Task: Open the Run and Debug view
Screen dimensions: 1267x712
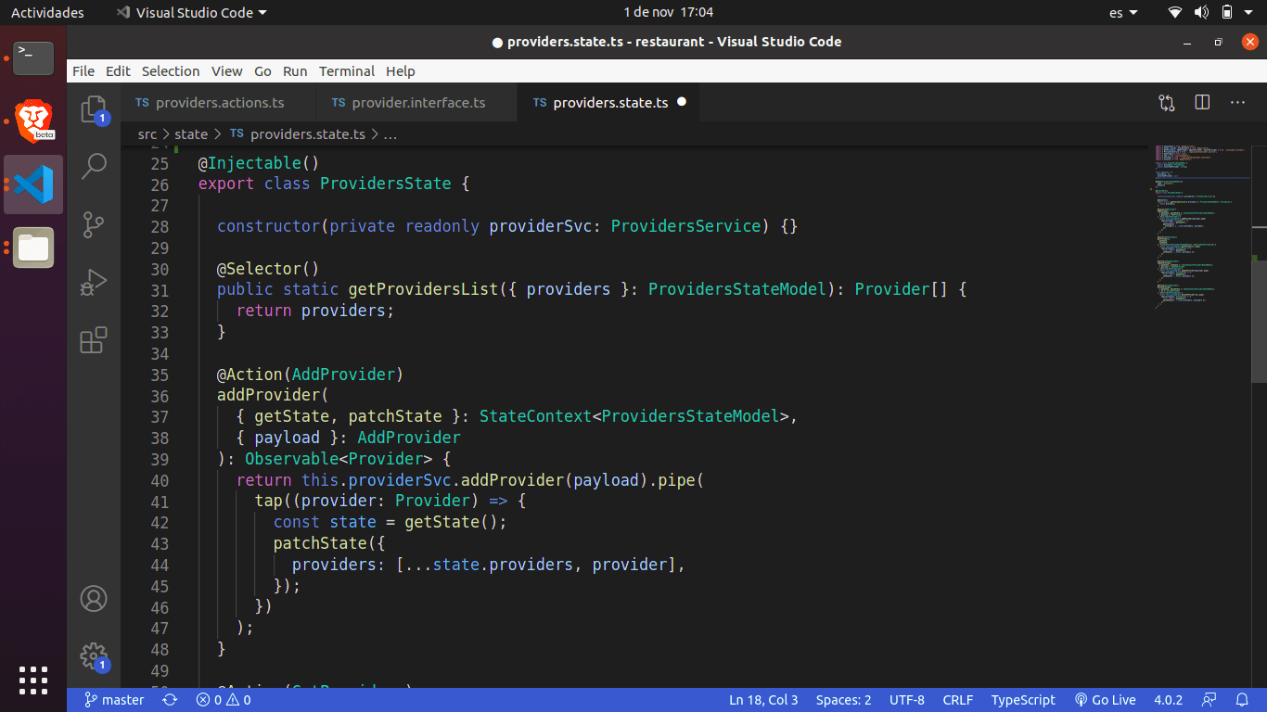Action: coord(94,282)
